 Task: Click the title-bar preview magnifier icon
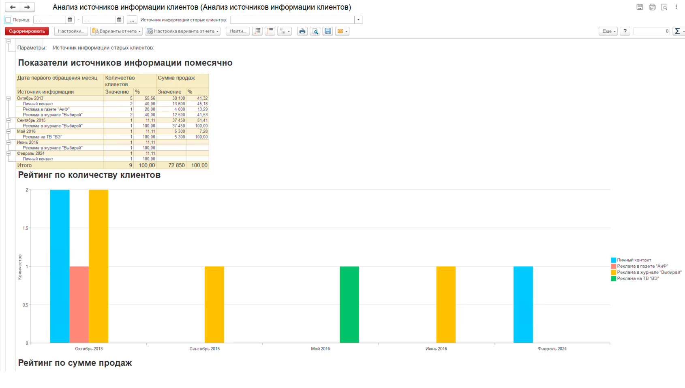pyautogui.click(x=664, y=7)
